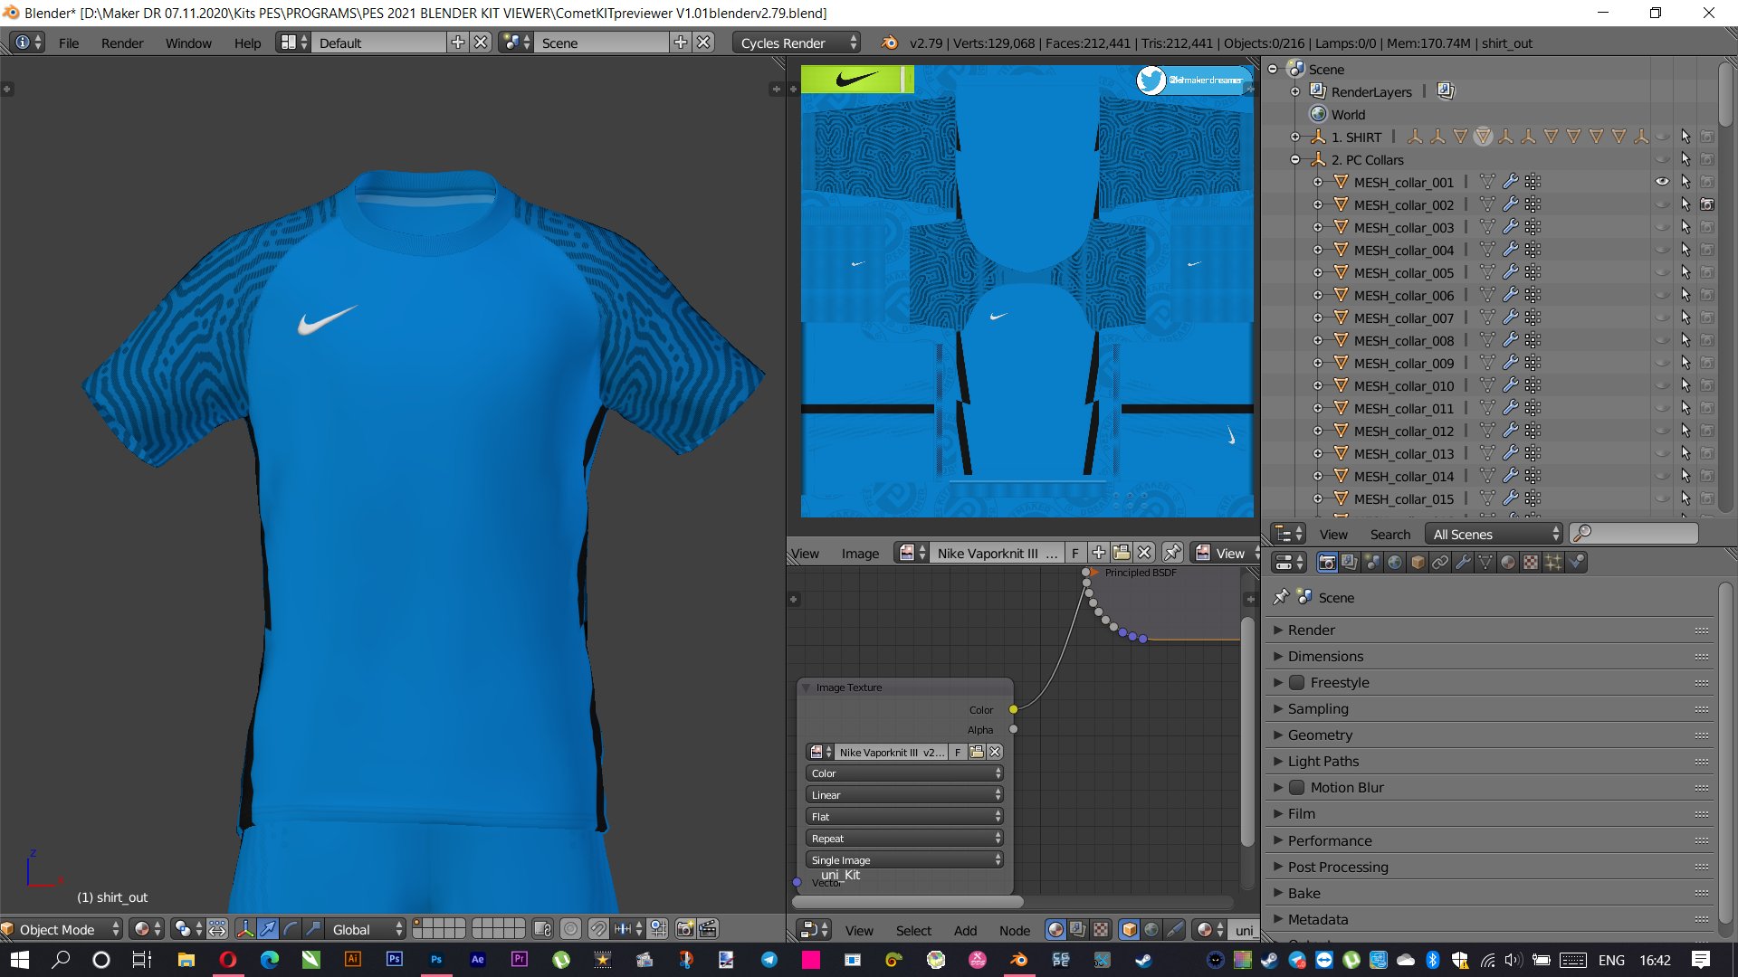Open the Modifiers properties tab (wrench icon)

pos(1463,563)
